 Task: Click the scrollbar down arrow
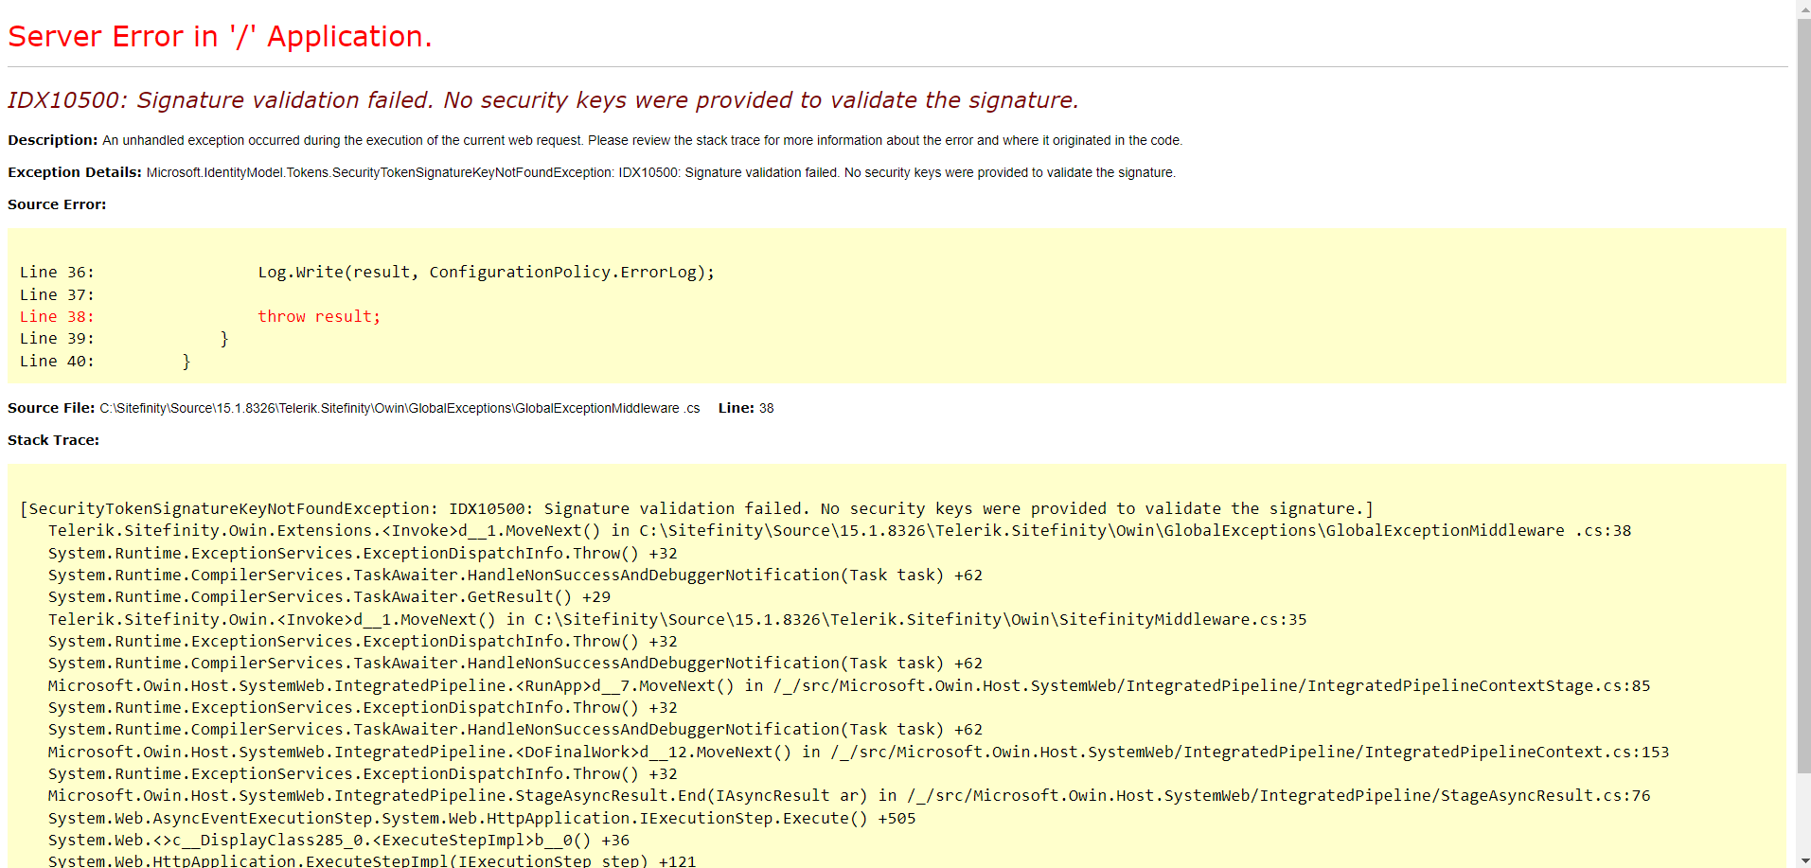(x=1803, y=860)
